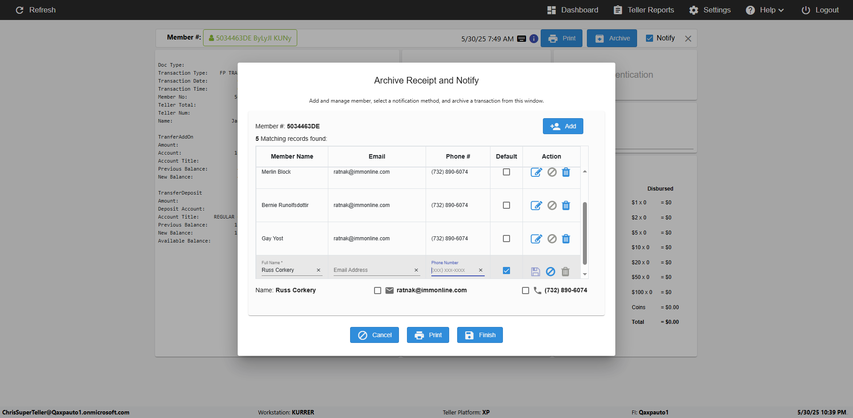Open Settings from the top bar
853x418 pixels.
click(710, 10)
